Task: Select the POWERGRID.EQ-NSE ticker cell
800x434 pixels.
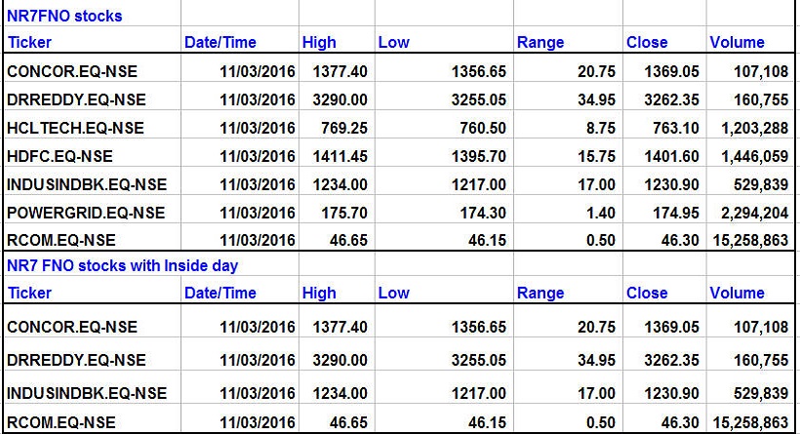Action: click(86, 213)
